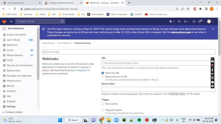Focus the Secret token input field
The image size is (221, 124).
coord(158,89)
